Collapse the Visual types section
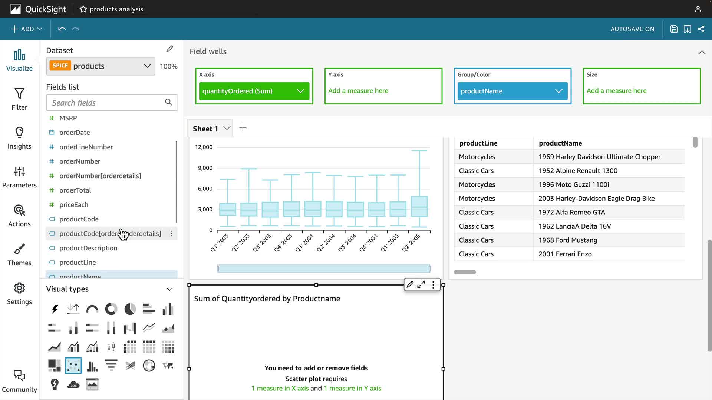Viewport: 712px width, 400px height. (169, 289)
